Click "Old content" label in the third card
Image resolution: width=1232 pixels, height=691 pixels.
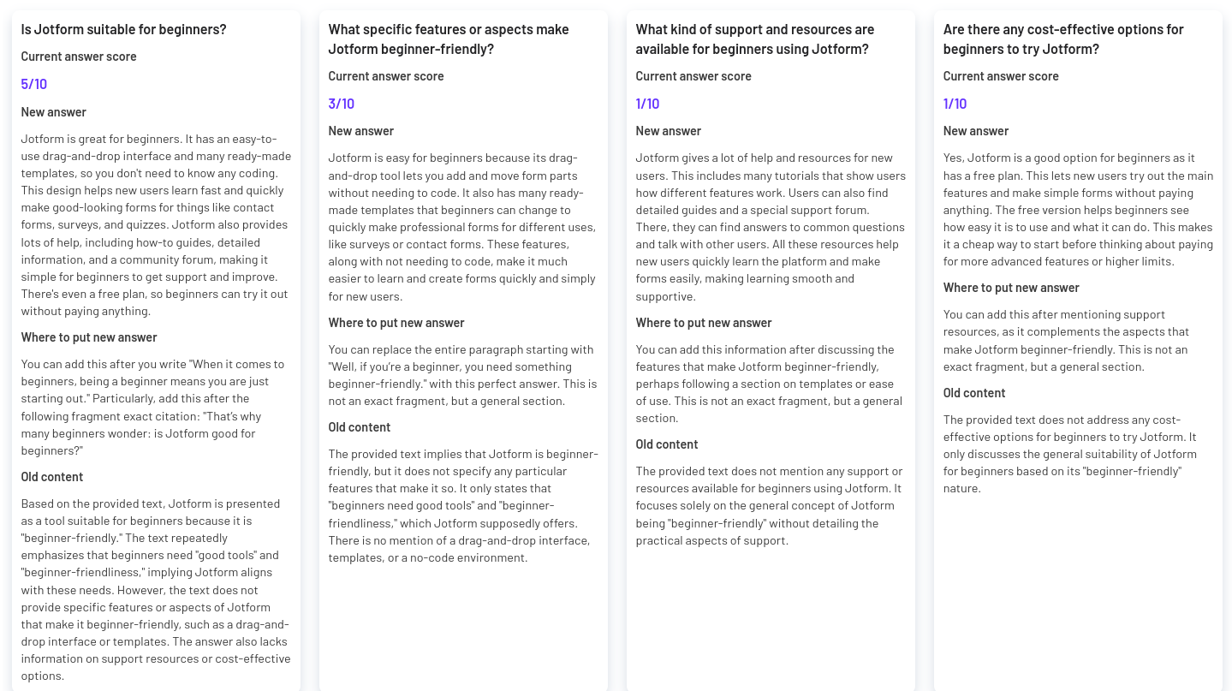tap(667, 444)
